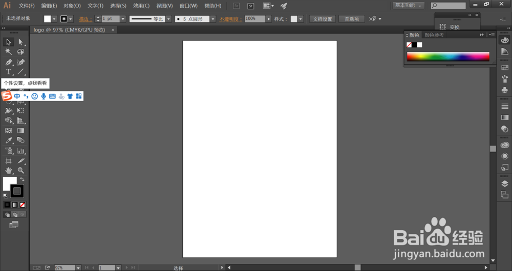Open zoom level dropdown at 97%

click(78, 268)
